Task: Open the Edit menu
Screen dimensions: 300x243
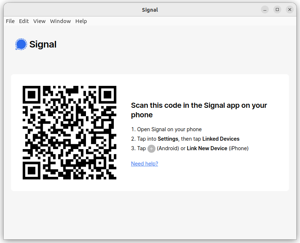Action: coord(24,21)
